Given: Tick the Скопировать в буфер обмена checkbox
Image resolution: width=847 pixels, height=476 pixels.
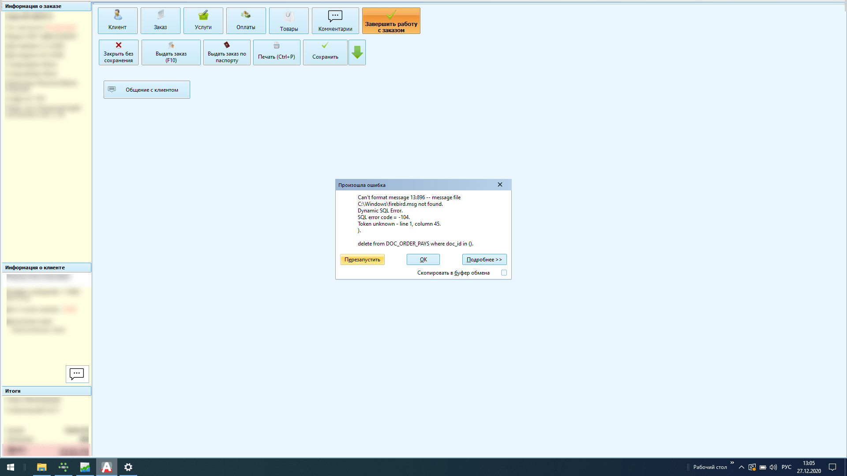Looking at the screenshot, I should point(504,273).
